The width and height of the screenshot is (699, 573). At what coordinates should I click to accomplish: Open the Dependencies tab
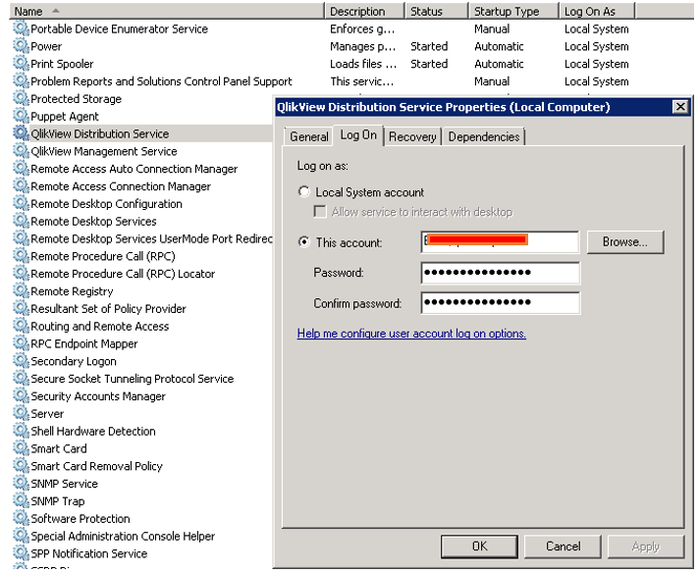(x=484, y=136)
